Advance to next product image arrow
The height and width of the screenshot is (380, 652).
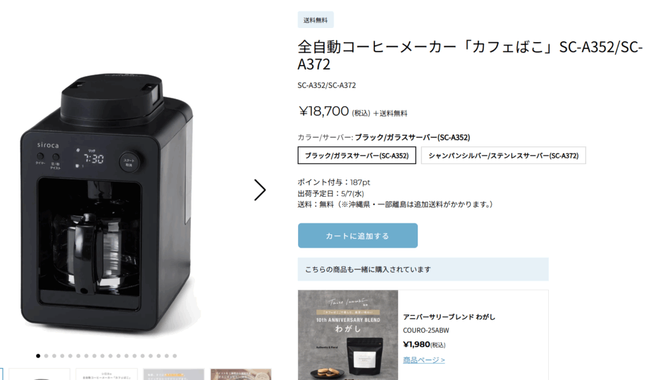(x=260, y=190)
